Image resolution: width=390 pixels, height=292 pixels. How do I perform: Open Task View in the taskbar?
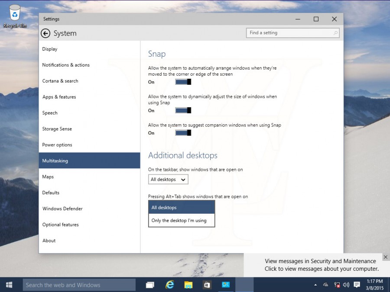(150, 285)
